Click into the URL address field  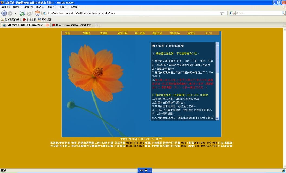click(x=133, y=13)
